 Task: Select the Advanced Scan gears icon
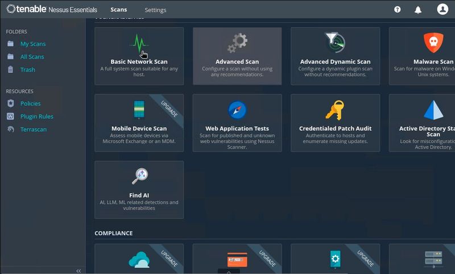(x=237, y=43)
